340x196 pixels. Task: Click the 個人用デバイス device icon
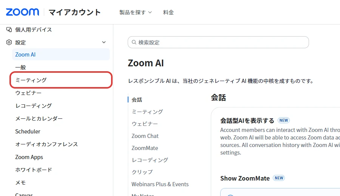click(9, 29)
